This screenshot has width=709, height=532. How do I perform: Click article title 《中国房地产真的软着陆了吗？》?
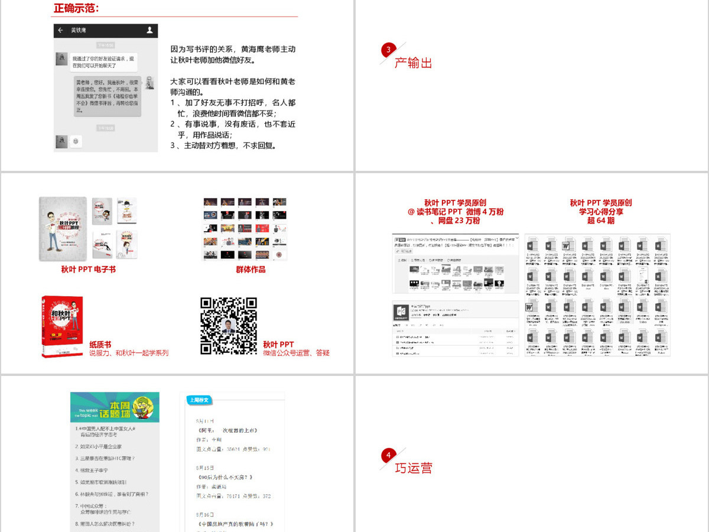click(x=235, y=524)
